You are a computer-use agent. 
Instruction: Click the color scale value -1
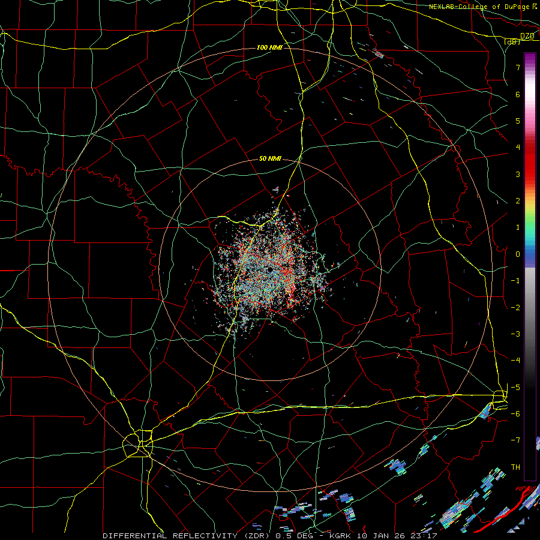(x=515, y=281)
